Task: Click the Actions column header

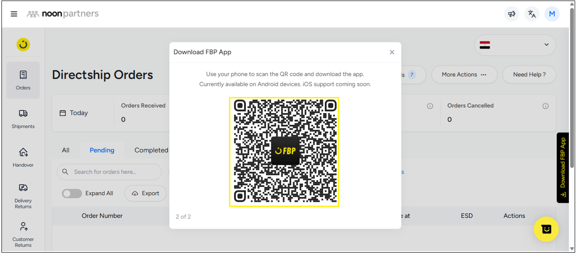Action: pos(514,216)
